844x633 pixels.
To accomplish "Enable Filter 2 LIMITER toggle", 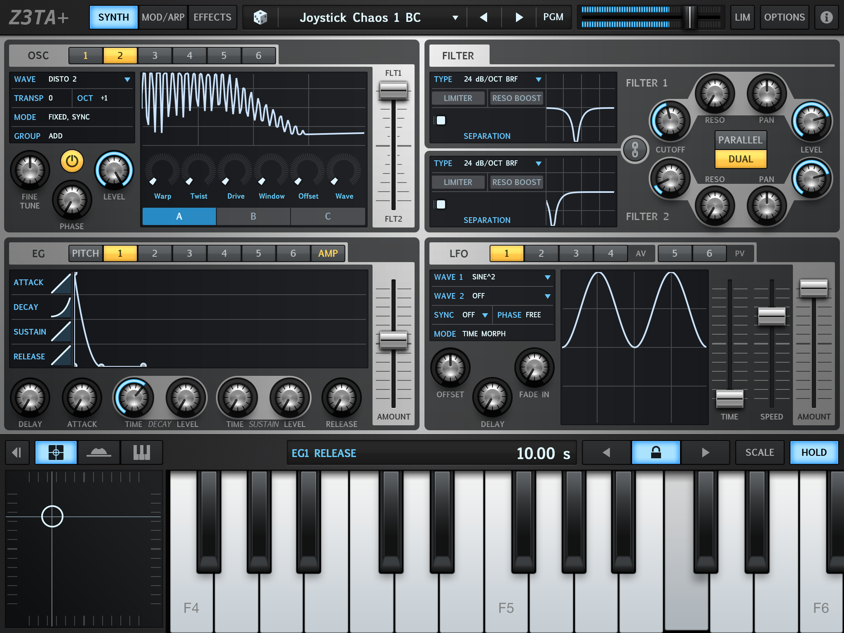I will (x=458, y=182).
